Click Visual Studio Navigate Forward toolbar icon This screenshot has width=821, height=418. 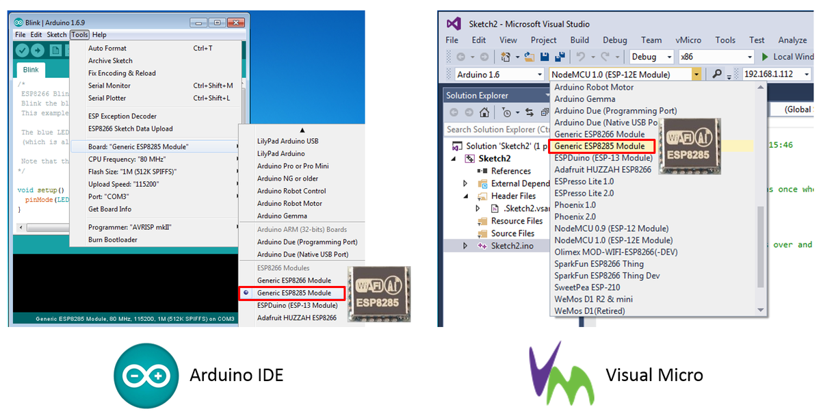(484, 57)
